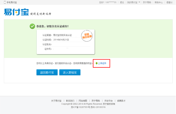Viewport: 176px width, 114px height.
Task: Click the orange 您的身份信息 stamp
Action: click(x=87, y=36)
